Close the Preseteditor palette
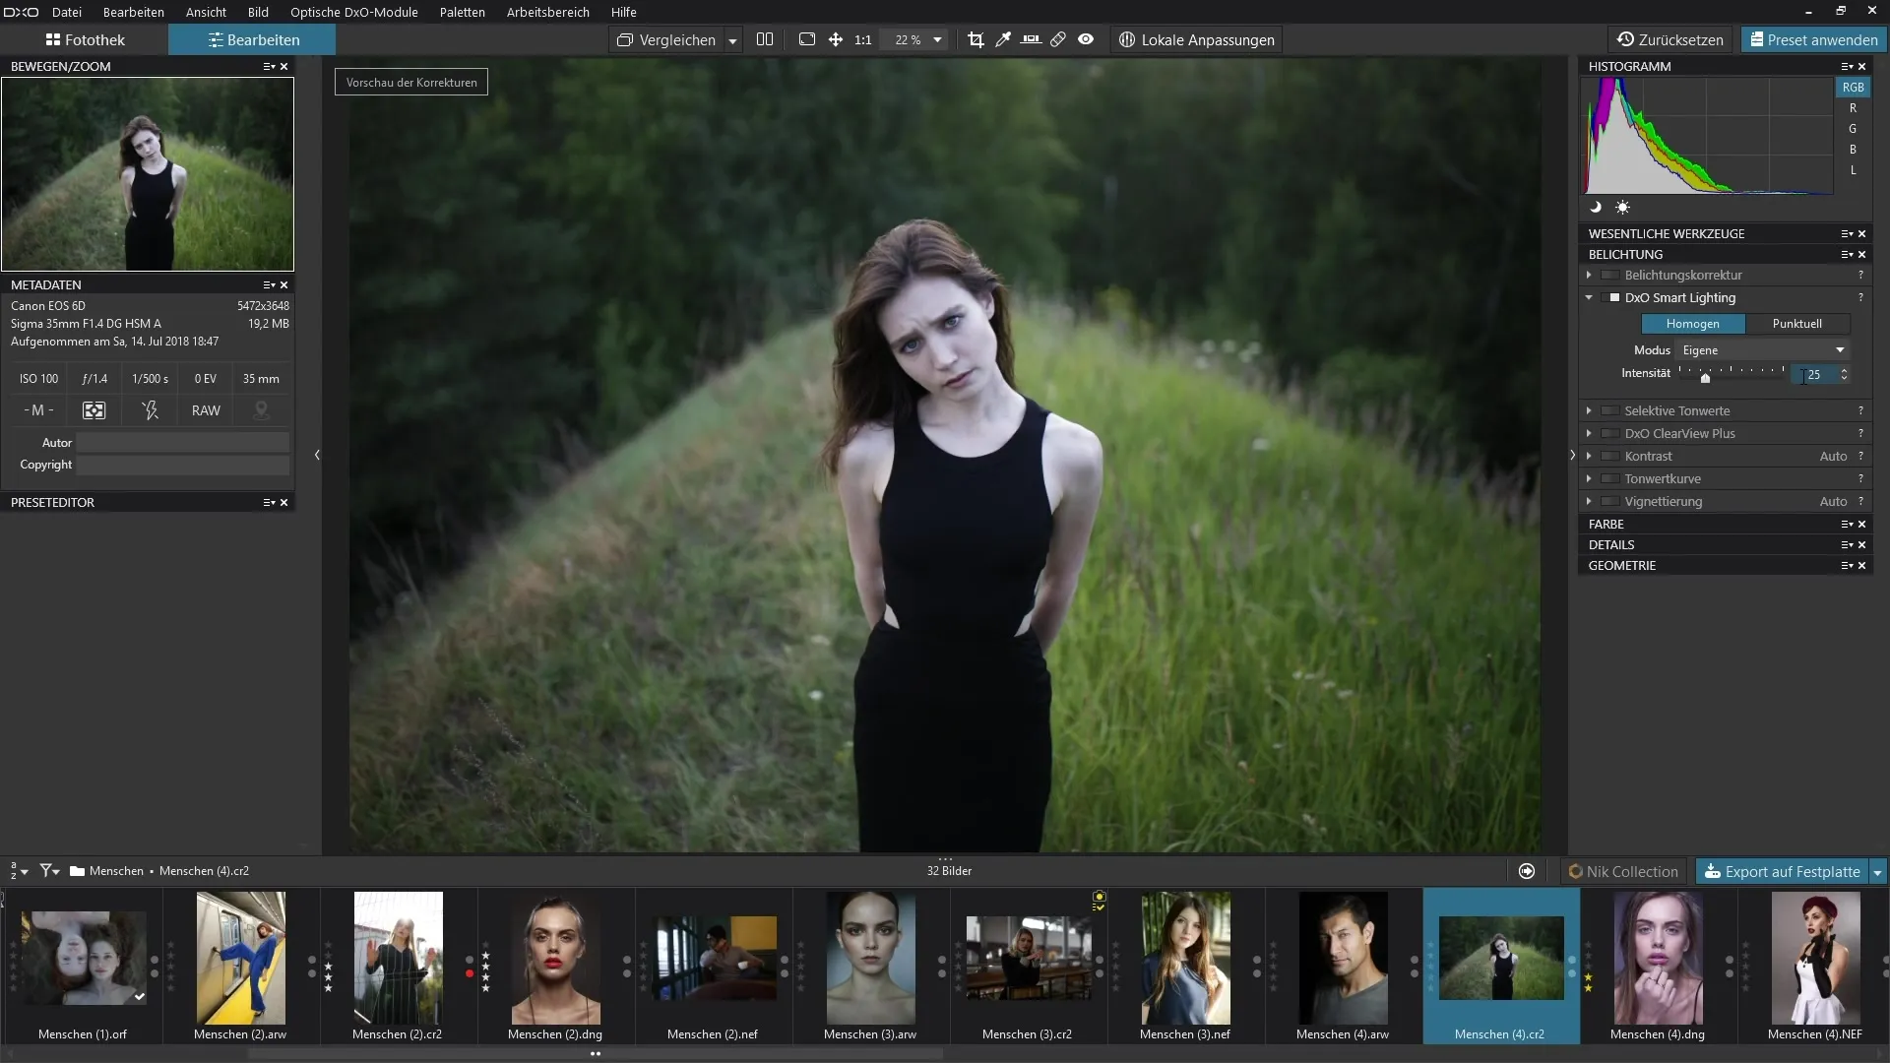The width and height of the screenshot is (1890, 1063). coord(284,502)
